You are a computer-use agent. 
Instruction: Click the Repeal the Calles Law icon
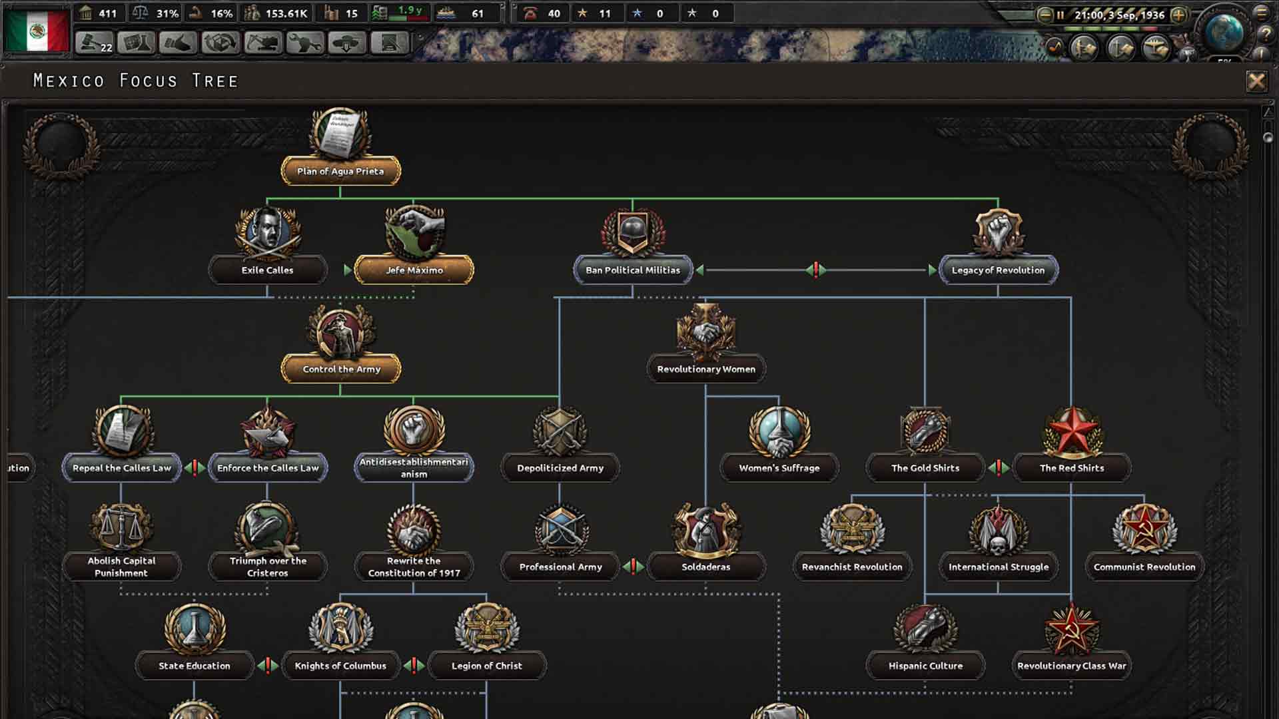click(122, 431)
